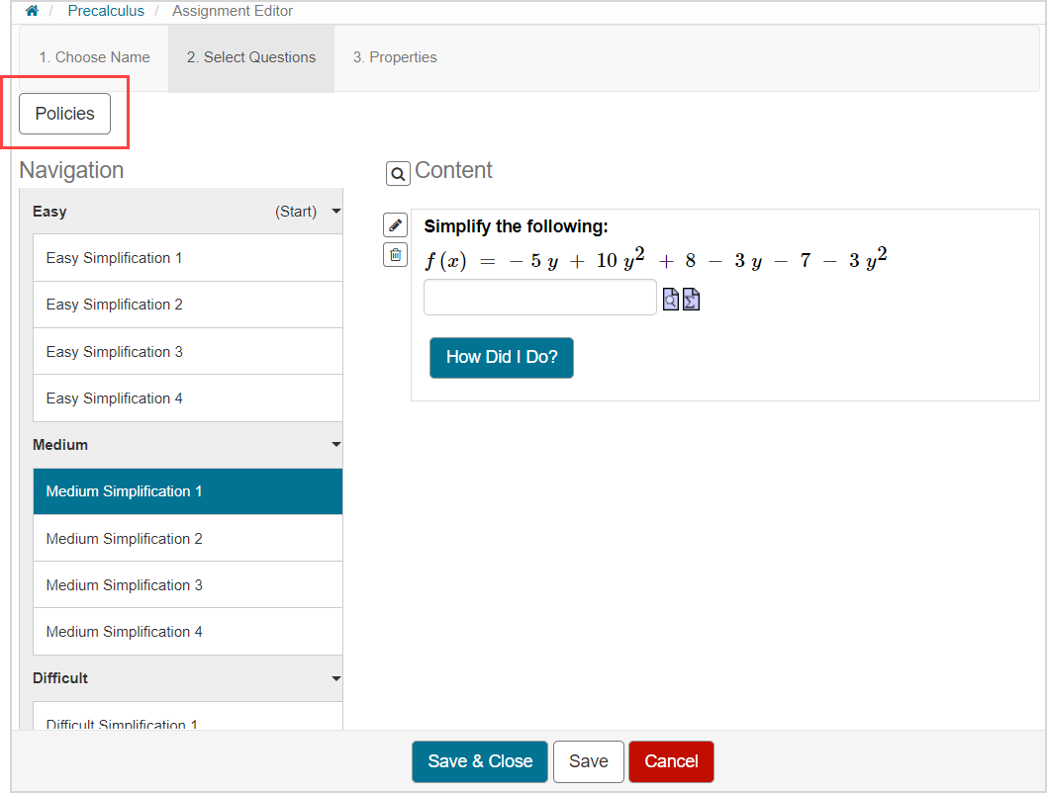Follow the Precalculus breadcrumb link
The width and height of the screenshot is (1047, 793).
pos(106,11)
